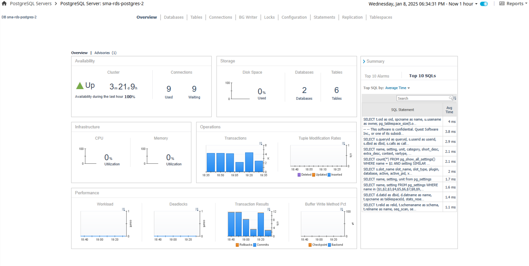Open Tuple Modification Rates chart options icon
The height and width of the screenshot is (266, 529).
point(344,144)
